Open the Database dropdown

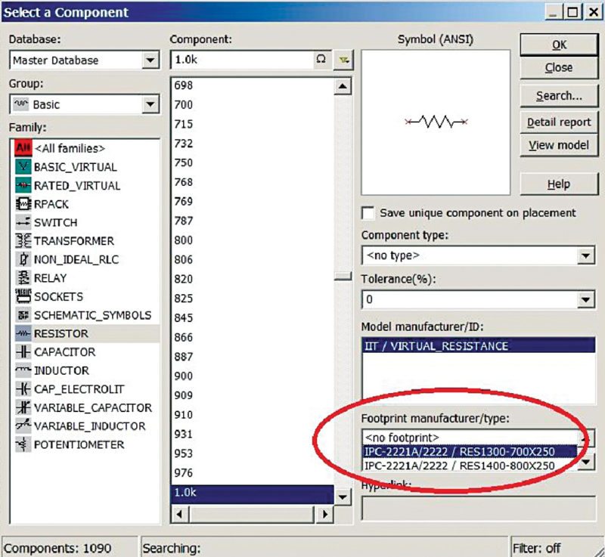click(x=148, y=60)
